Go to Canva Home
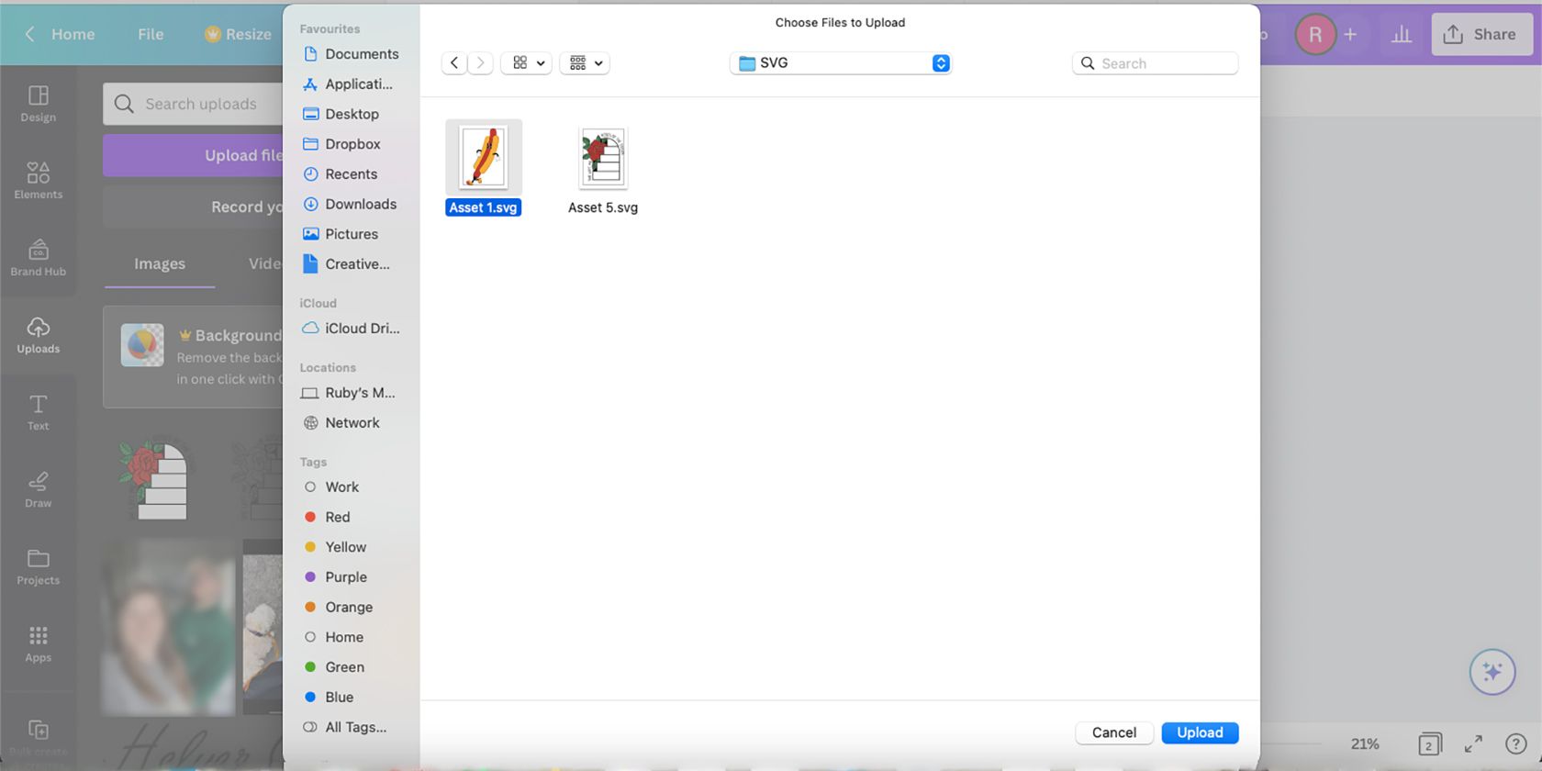The width and height of the screenshot is (1542, 771). [x=61, y=34]
